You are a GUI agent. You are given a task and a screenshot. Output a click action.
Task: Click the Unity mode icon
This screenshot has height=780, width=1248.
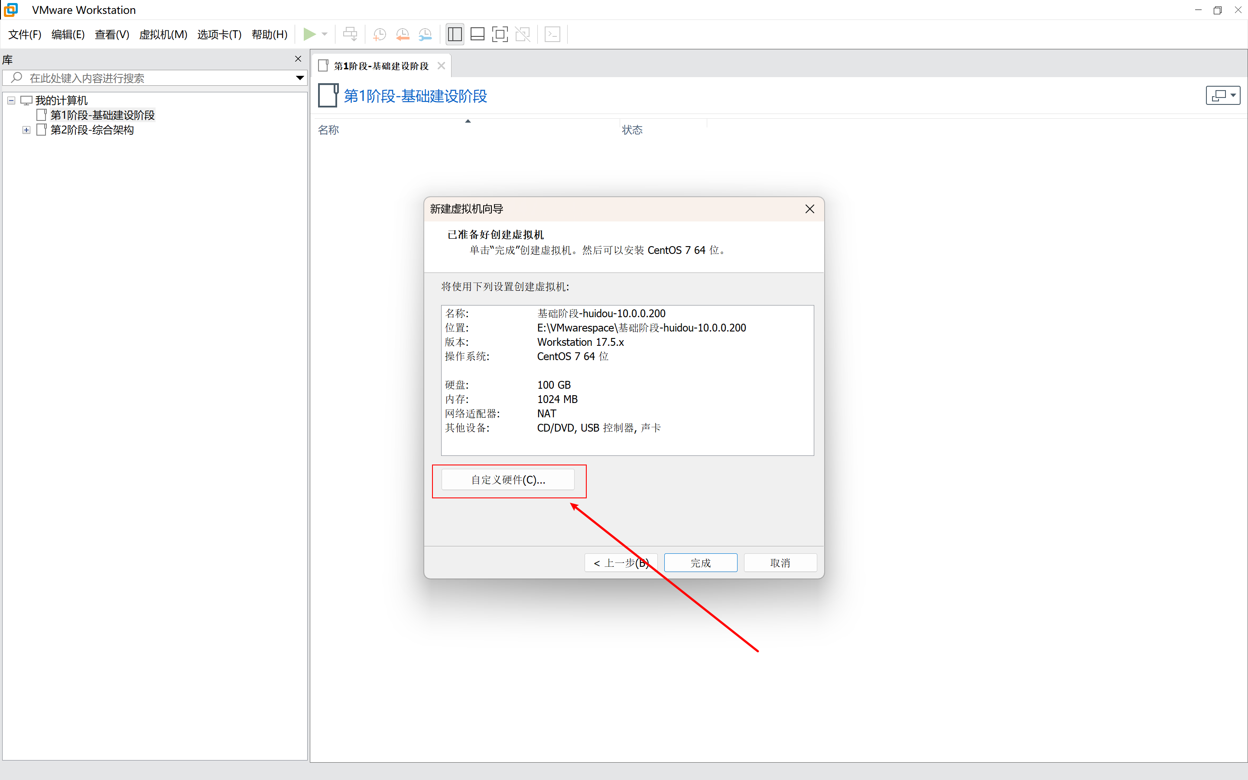(x=523, y=35)
